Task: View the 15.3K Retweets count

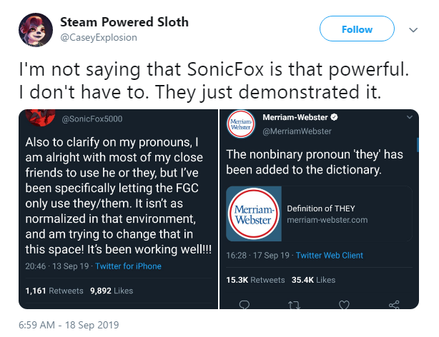Action: pyautogui.click(x=255, y=280)
